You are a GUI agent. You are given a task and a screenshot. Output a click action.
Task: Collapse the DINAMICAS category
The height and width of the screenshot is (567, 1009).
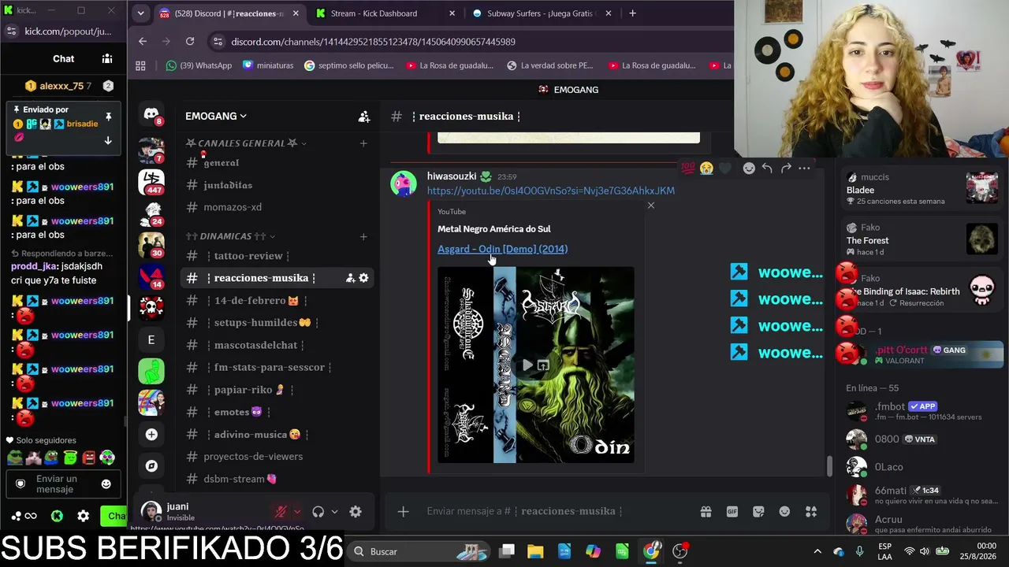pos(230,236)
